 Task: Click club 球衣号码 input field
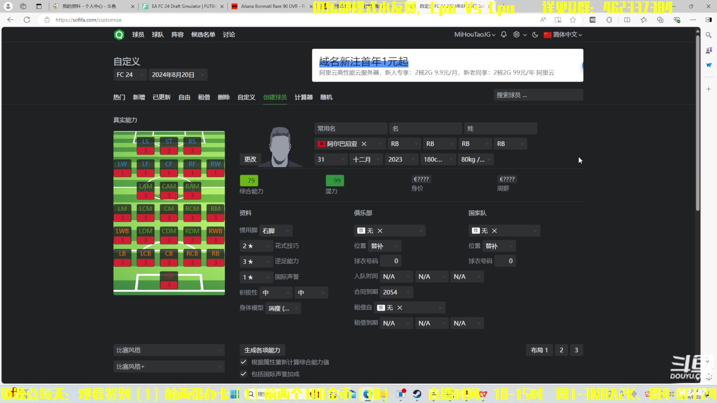391,261
